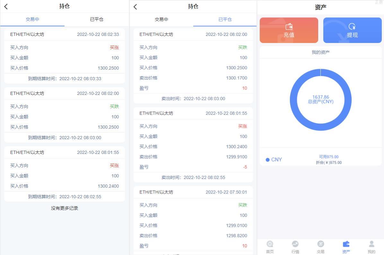Switch to 交易中 tab on middle screen
This screenshot has width=384, height=255.
[x=161, y=19]
